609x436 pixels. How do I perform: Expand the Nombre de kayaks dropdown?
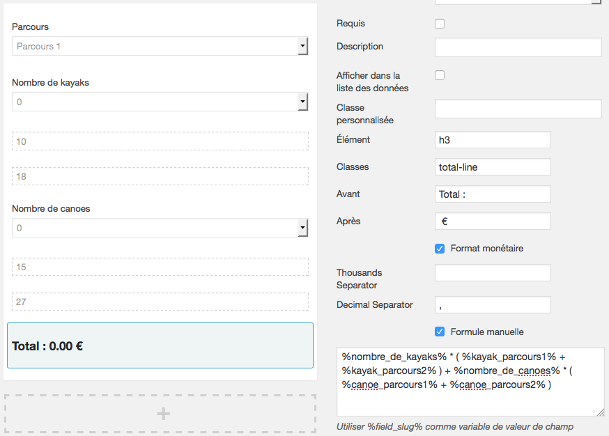(160, 102)
